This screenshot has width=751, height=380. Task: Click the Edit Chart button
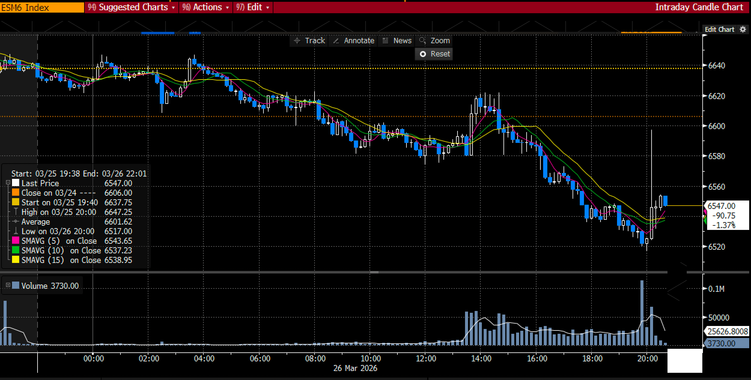click(x=719, y=29)
